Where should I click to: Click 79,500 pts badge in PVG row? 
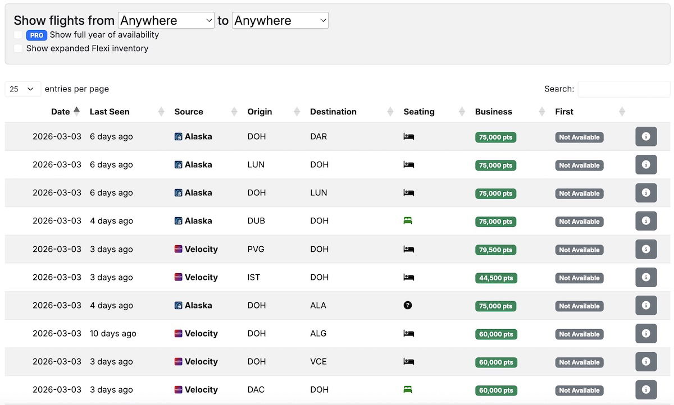pyautogui.click(x=495, y=250)
